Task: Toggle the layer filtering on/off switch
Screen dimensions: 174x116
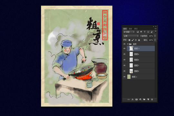Action: pyautogui.click(x=156, y=32)
